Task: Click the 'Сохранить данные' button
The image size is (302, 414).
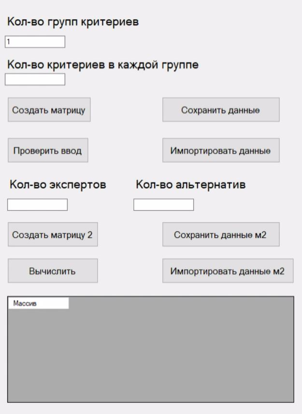Action: [221, 110]
